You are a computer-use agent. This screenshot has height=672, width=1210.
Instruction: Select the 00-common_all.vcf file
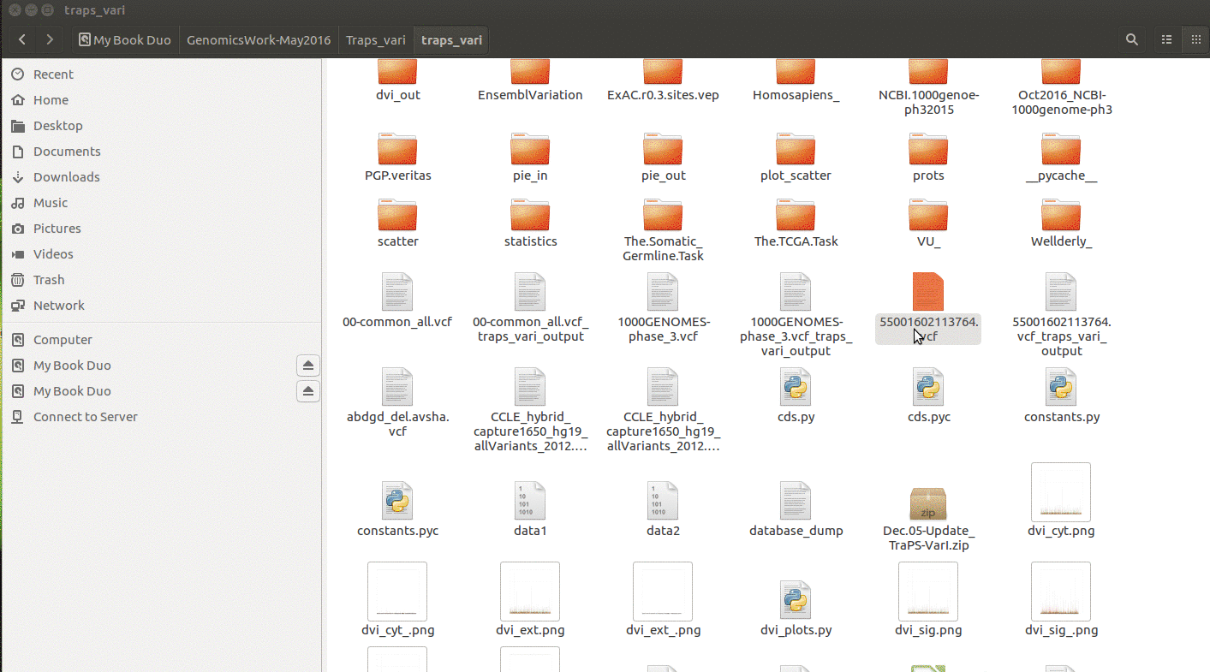coord(397,301)
